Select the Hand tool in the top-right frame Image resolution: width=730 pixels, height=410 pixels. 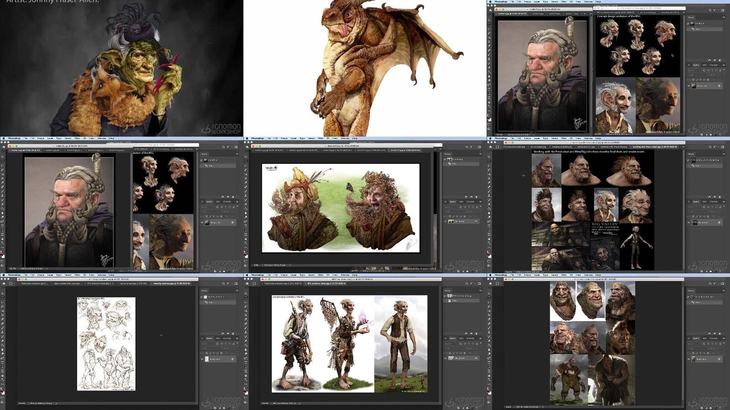[x=489, y=101]
